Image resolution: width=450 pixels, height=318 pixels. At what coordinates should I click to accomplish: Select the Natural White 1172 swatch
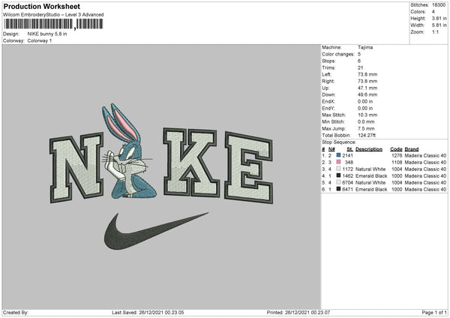pyautogui.click(x=339, y=169)
